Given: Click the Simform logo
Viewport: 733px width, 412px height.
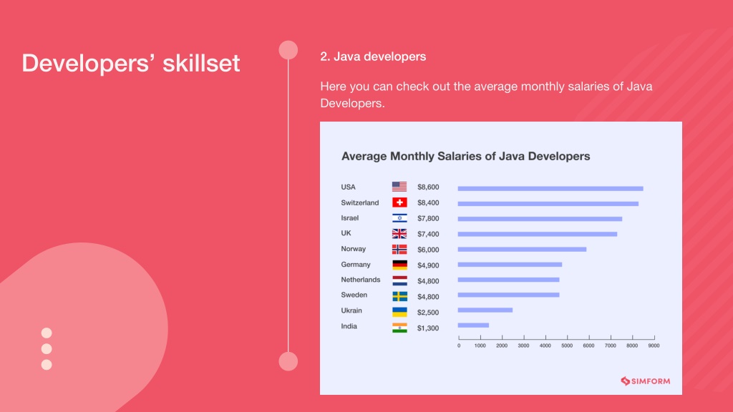Looking at the screenshot, I should pyautogui.click(x=645, y=381).
